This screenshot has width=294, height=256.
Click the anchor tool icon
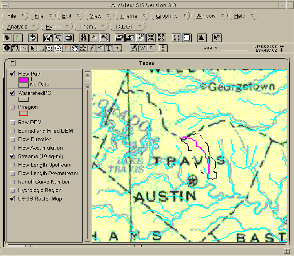pyautogui.click(x=163, y=48)
